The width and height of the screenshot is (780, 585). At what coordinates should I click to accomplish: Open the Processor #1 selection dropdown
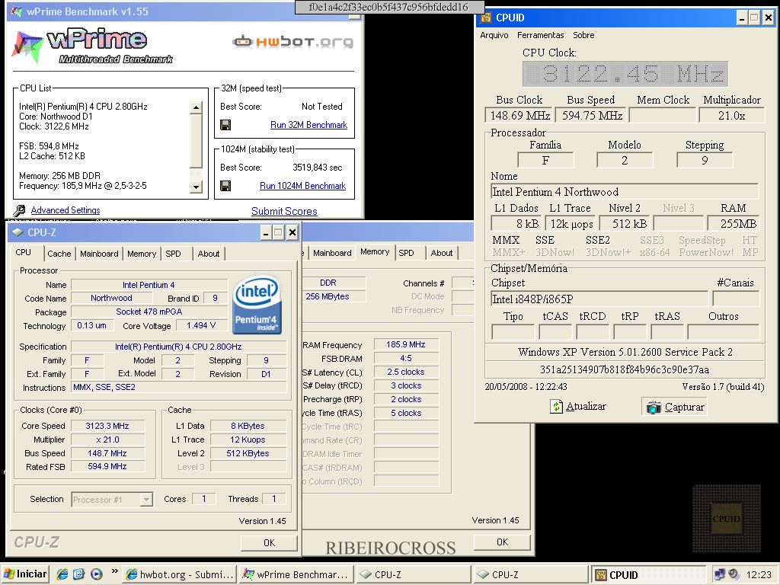click(x=146, y=500)
